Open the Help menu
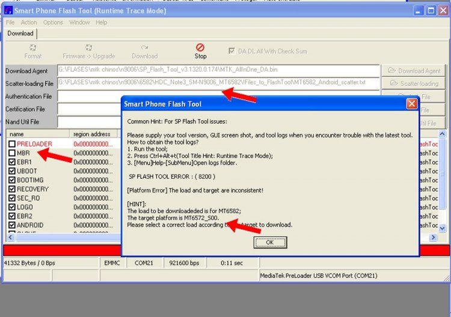 tap(101, 22)
